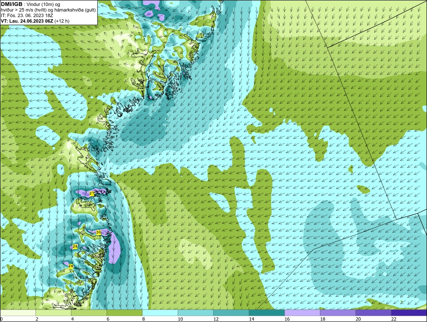The height and width of the screenshot is (322, 427).
Task: Select the southernmost 26 gust marker
Action: pos(71,266)
